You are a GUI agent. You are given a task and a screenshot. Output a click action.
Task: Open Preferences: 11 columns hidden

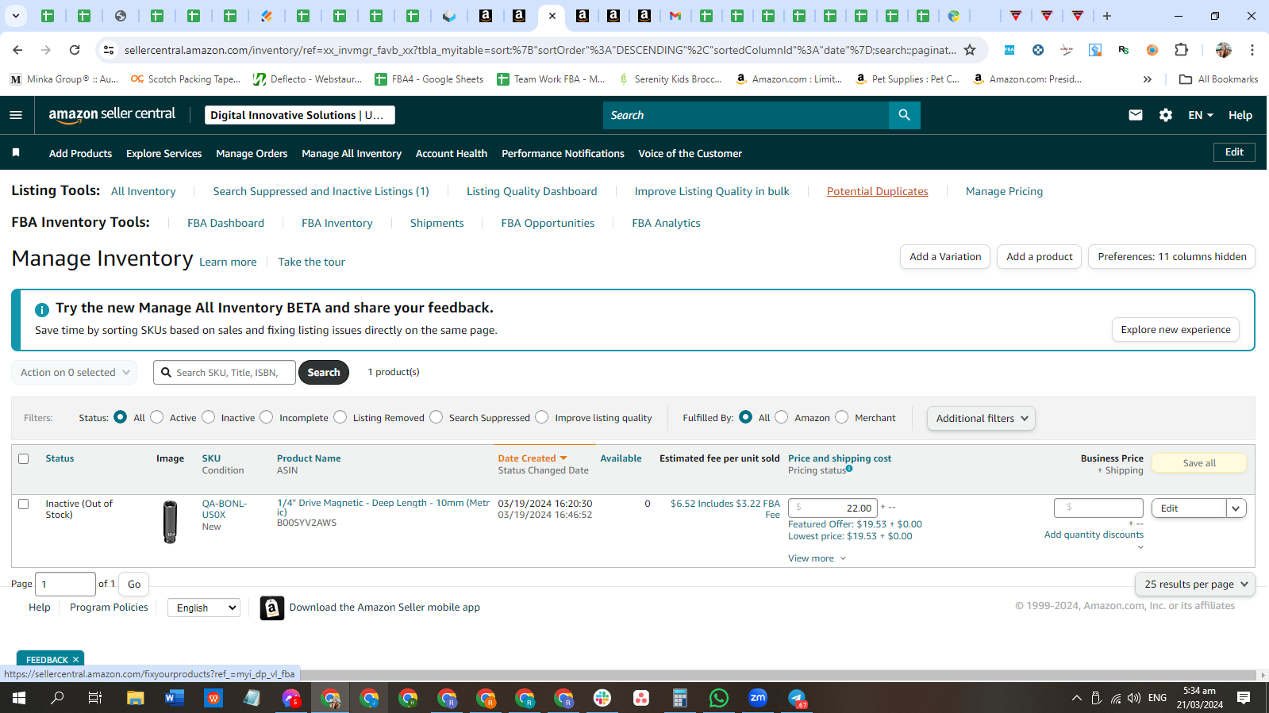pyautogui.click(x=1171, y=257)
